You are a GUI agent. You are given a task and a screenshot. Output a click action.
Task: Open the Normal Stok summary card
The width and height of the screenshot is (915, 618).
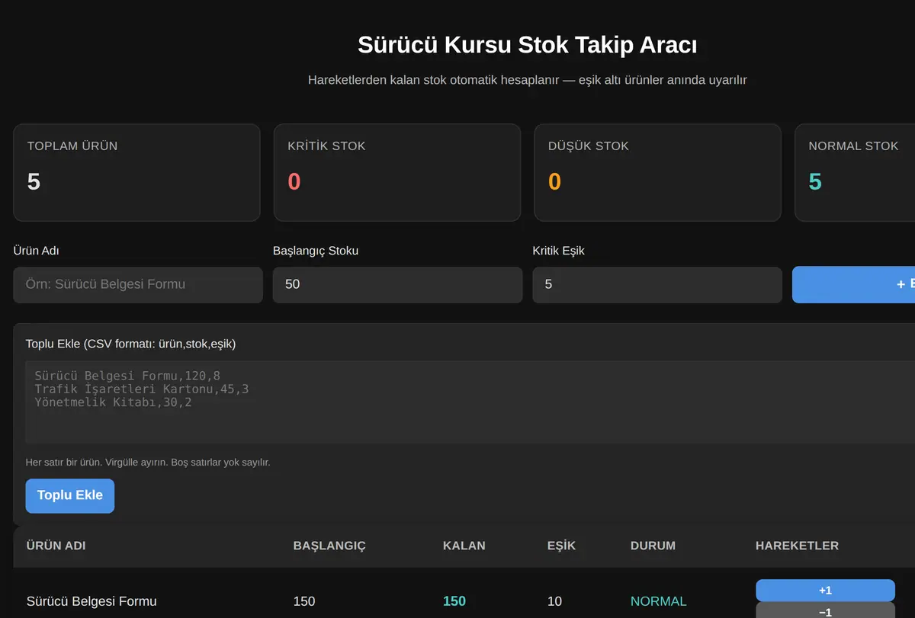[x=855, y=173]
